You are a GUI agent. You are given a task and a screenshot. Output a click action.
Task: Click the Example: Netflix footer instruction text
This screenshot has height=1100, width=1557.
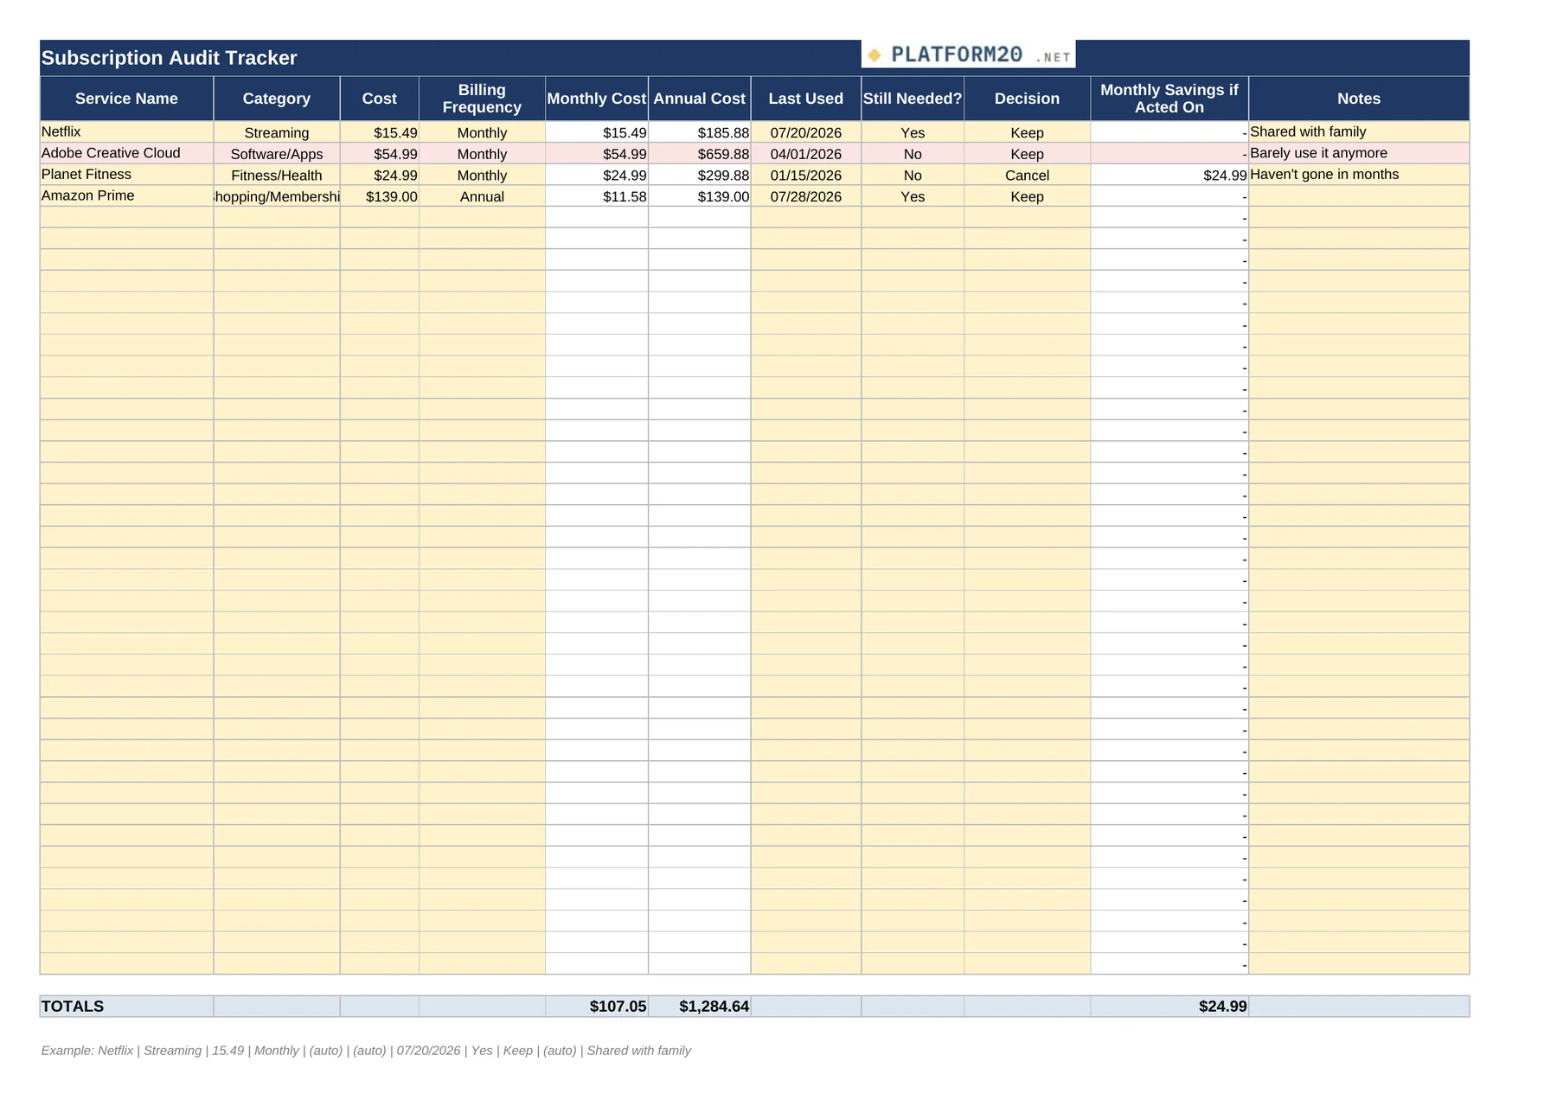click(x=366, y=1051)
